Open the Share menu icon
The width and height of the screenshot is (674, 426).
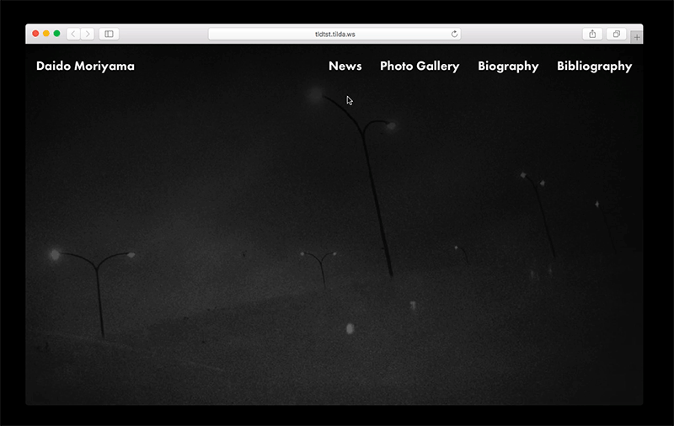point(592,34)
